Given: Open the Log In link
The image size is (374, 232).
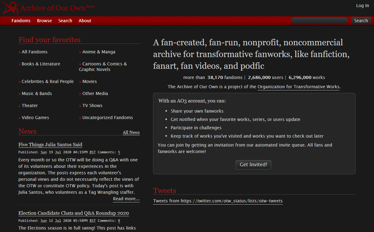Looking at the screenshot, I should click(x=363, y=6).
